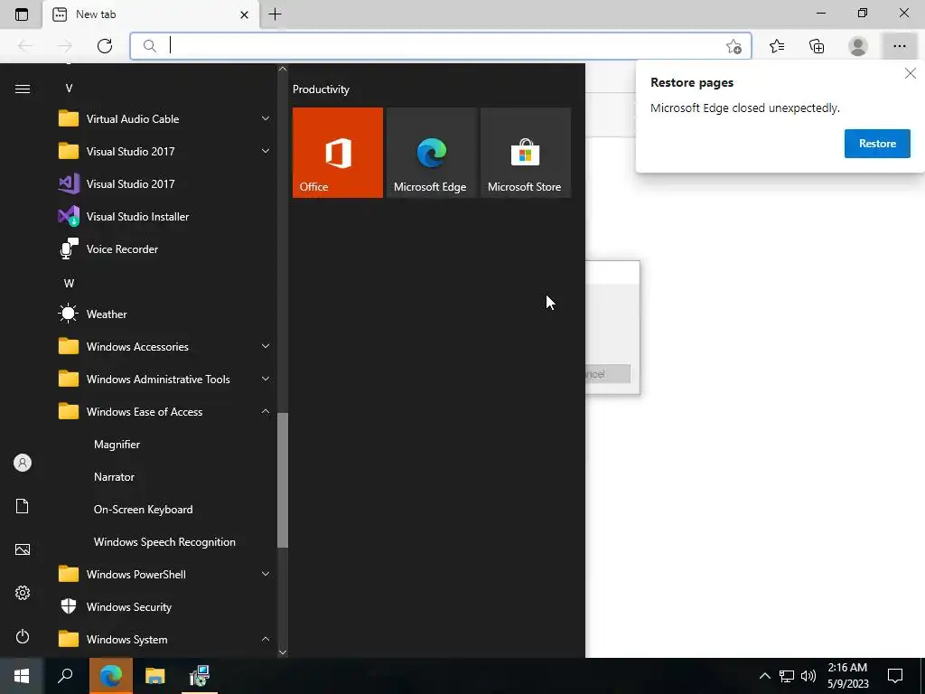925x694 pixels.
Task: Open Settings gear in Start sidebar
Action: (23, 593)
